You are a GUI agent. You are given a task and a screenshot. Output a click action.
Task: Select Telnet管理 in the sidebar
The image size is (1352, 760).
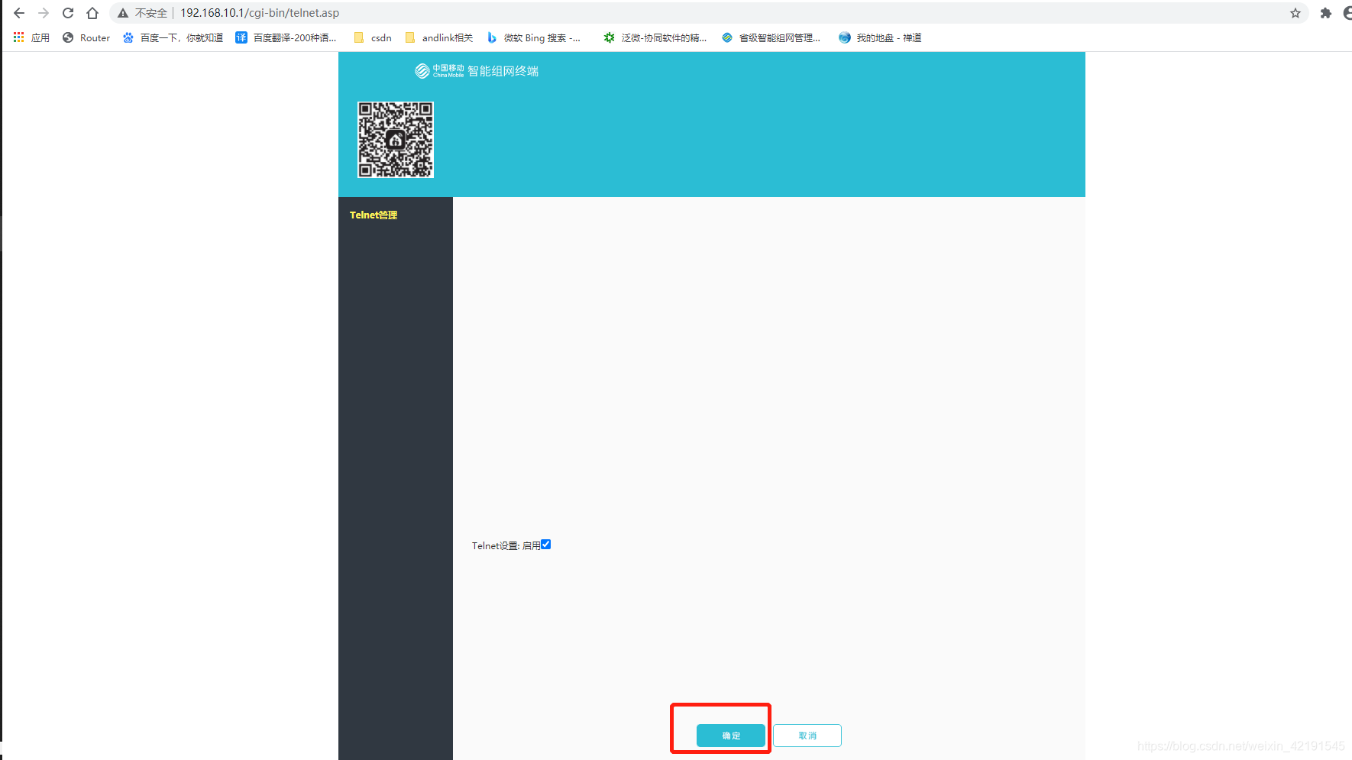point(374,215)
